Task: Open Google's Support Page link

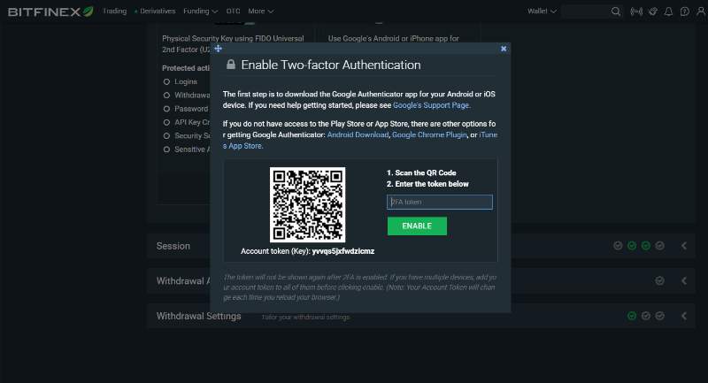Action: [431, 105]
